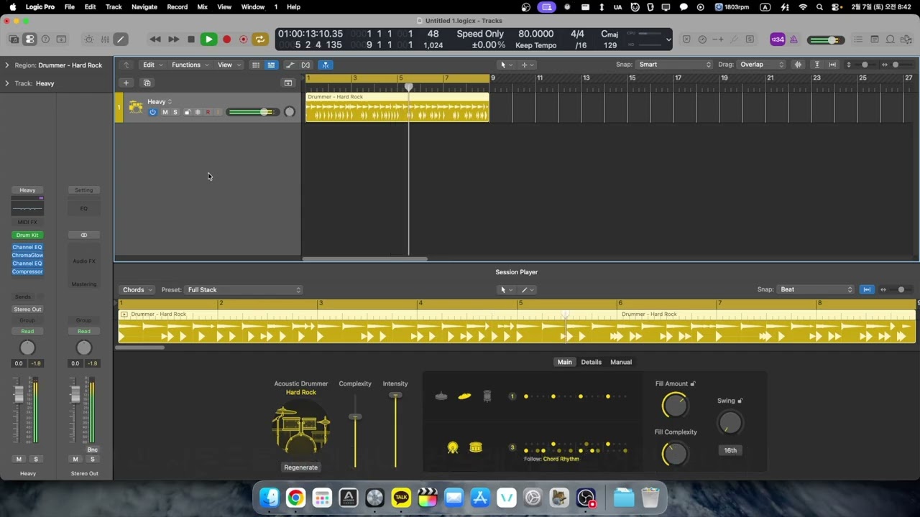Open the Chords dropdown in Session Player
The width and height of the screenshot is (920, 517).
coord(137,289)
